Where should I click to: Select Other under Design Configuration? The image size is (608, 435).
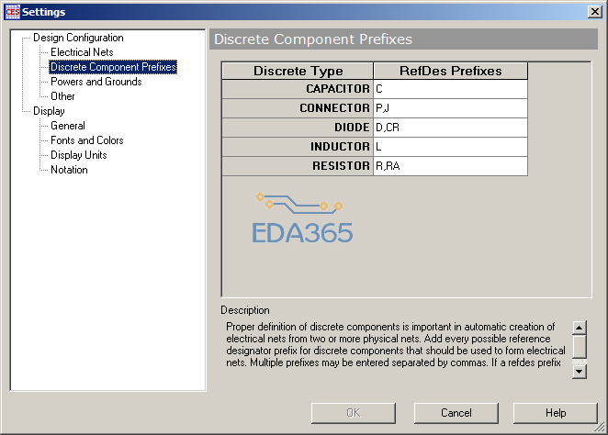click(x=62, y=96)
